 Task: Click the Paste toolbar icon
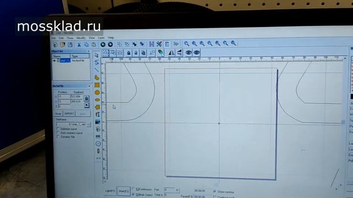[x=94, y=45]
